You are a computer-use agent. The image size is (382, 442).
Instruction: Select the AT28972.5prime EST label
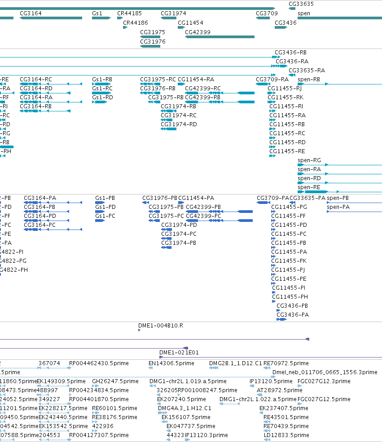pos(280,390)
